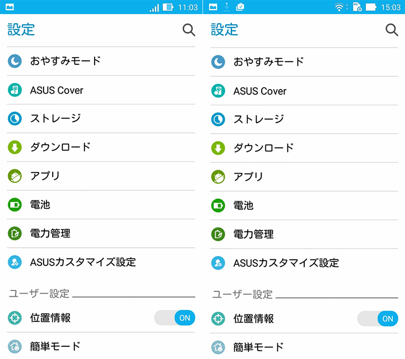Open ストレージ storage icon on left screen
Screen dimensions: 405x359
pos(15,118)
